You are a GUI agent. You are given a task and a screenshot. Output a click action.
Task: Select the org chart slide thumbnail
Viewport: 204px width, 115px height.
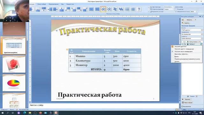(14, 101)
